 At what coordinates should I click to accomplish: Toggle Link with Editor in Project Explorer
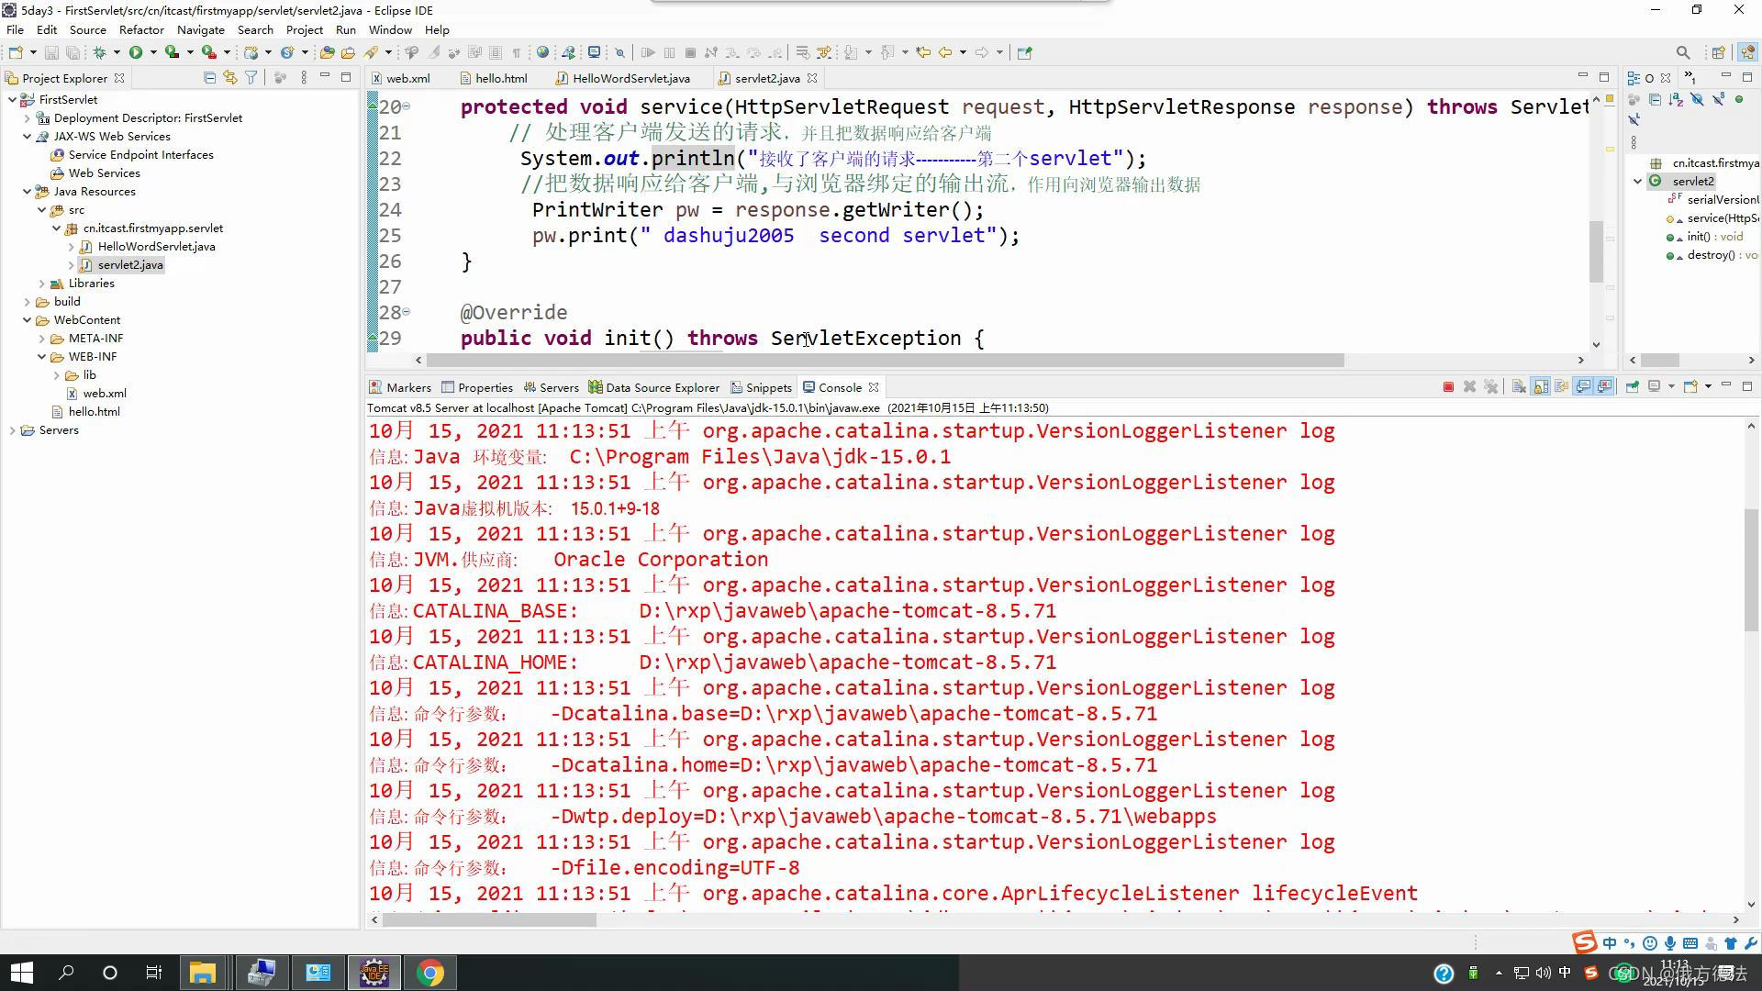[x=229, y=78]
